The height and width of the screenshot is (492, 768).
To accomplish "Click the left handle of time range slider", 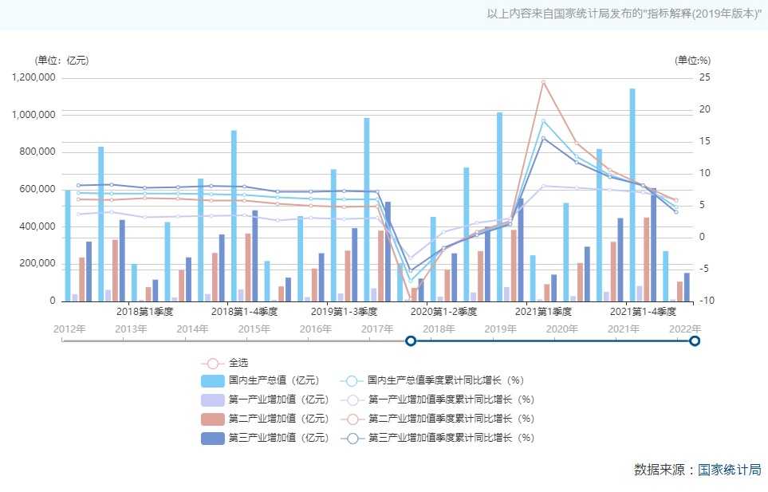I will 411,341.
